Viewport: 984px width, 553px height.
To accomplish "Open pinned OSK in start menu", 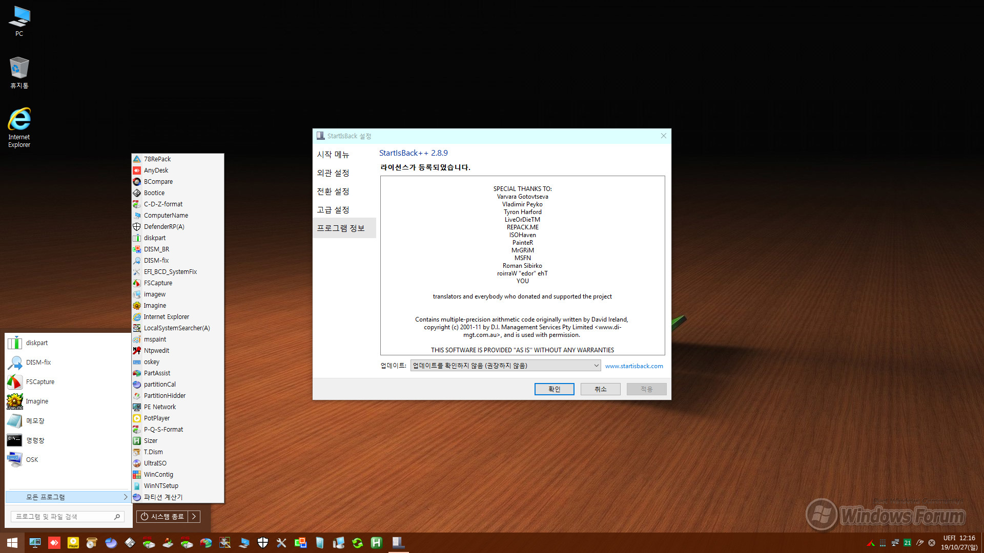I will point(67,460).
